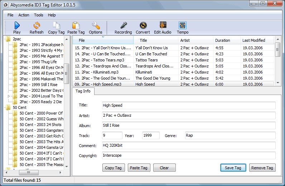Select the 50 Cent folder in tree

pyautogui.click(x=19, y=107)
